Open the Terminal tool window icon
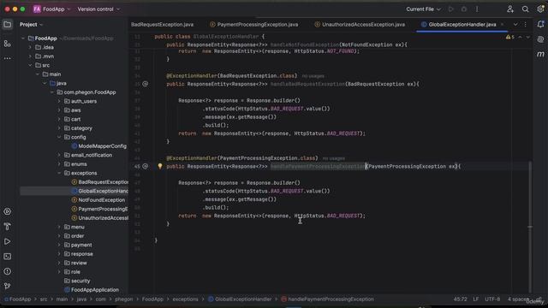Image resolution: width=548 pixels, height=308 pixels. click(8, 257)
